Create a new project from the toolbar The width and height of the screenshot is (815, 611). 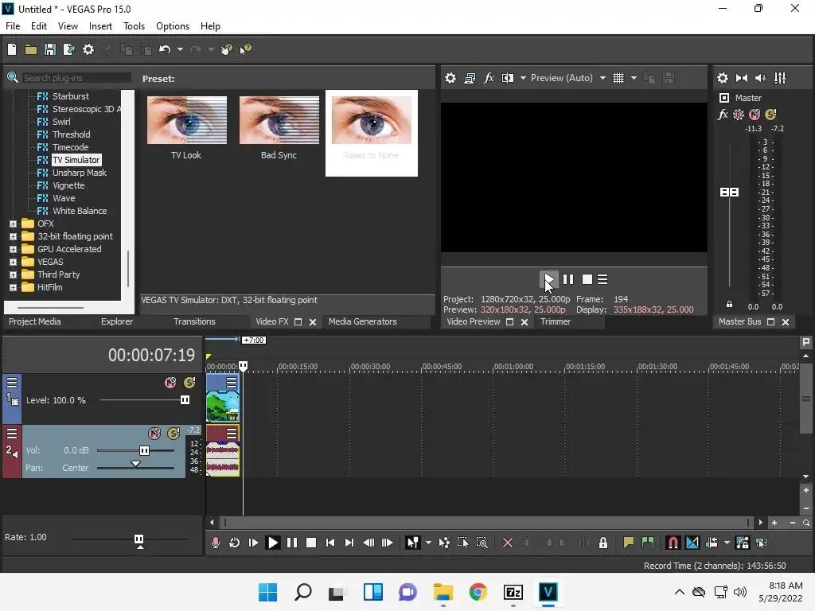coord(12,49)
